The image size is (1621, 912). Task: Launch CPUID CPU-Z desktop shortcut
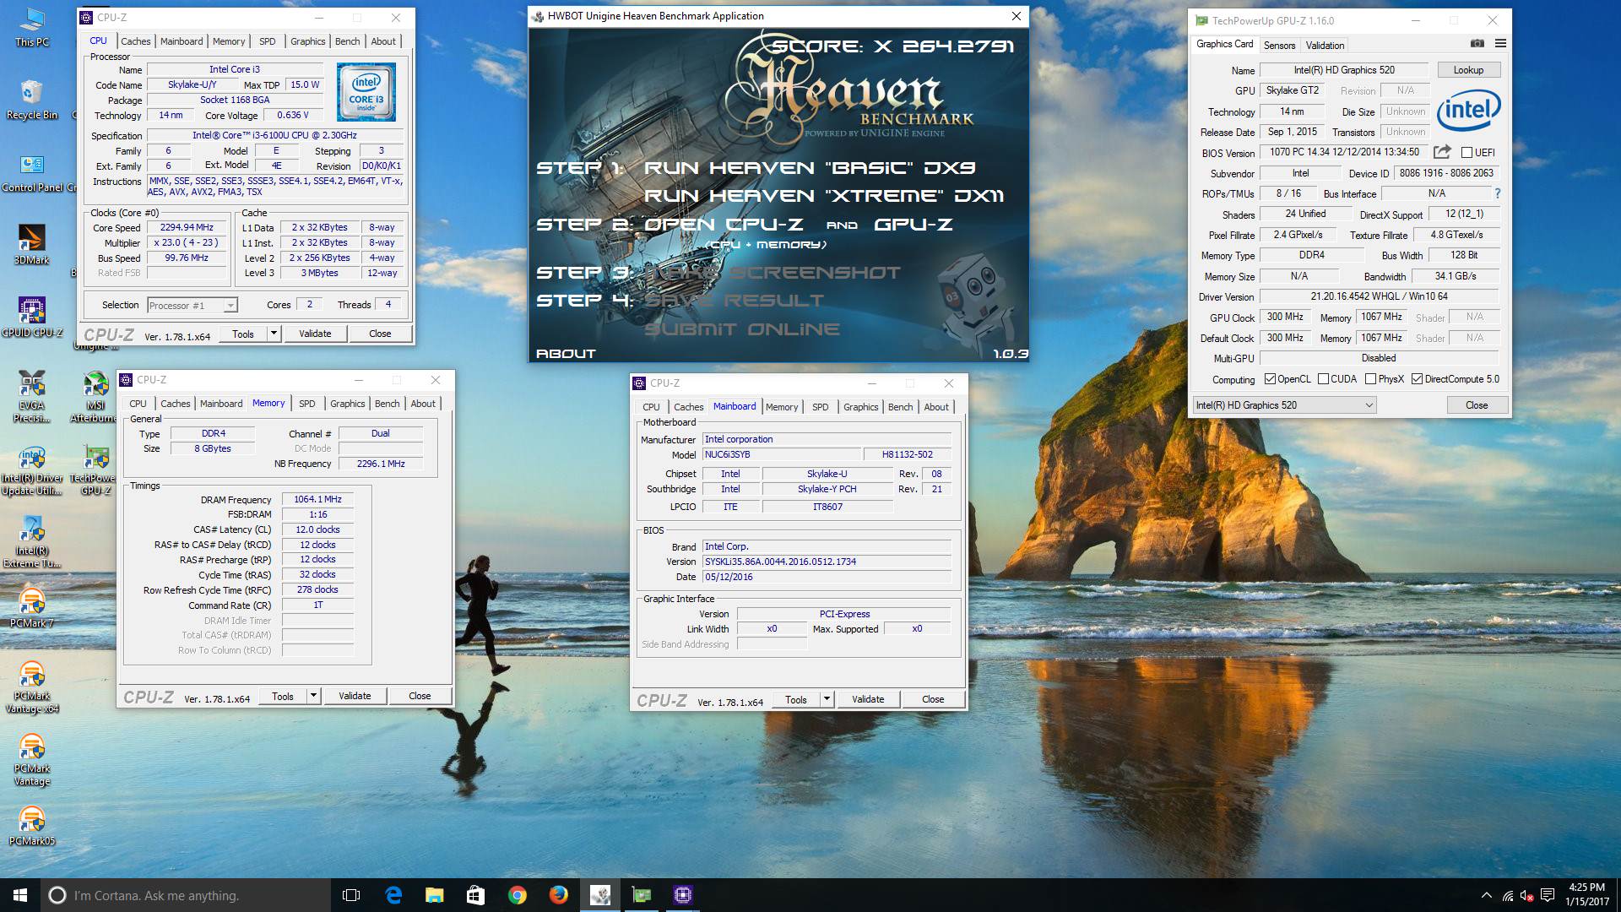32,318
